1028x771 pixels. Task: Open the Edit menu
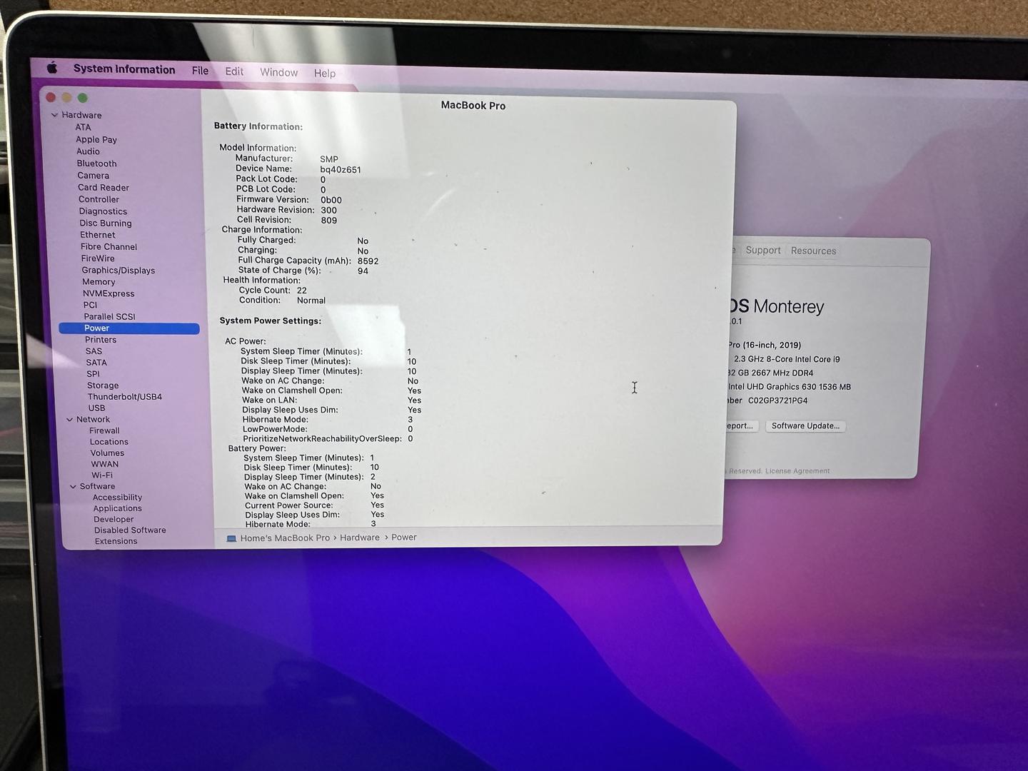click(234, 71)
